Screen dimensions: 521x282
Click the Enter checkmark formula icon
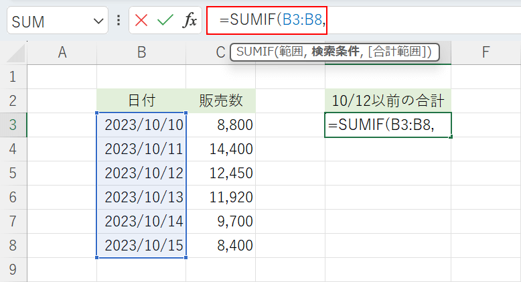(x=165, y=21)
